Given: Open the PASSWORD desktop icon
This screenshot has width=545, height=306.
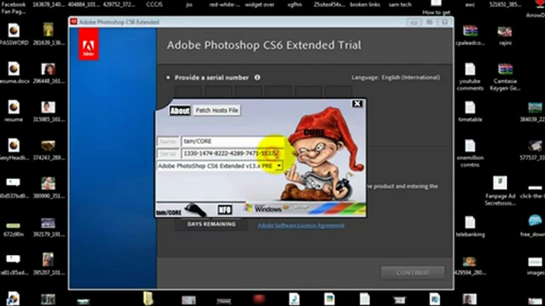Looking at the screenshot, I should coord(13,34).
